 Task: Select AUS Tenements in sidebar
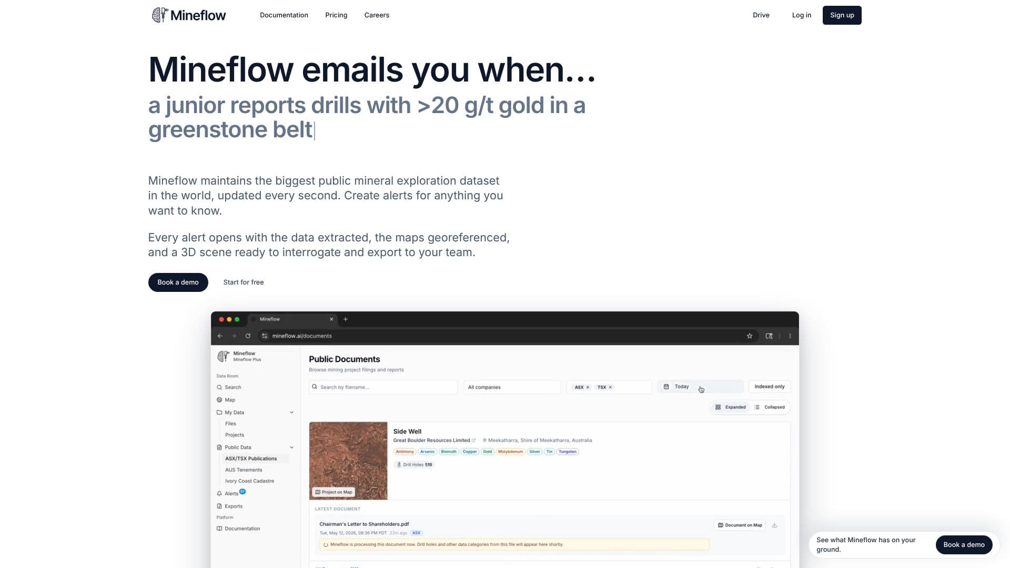click(244, 470)
